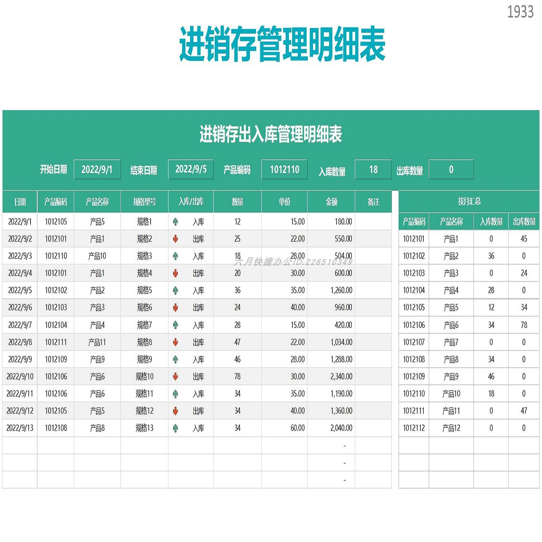This screenshot has width=542, height=542.
Task: Click the 备注 column header
Action: point(373,202)
